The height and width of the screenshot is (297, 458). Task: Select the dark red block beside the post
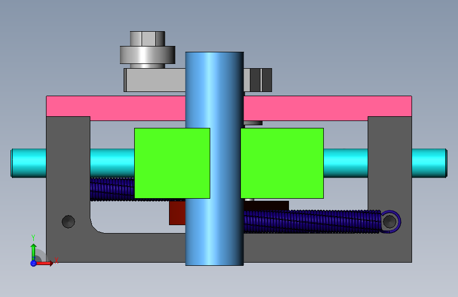[177, 213]
